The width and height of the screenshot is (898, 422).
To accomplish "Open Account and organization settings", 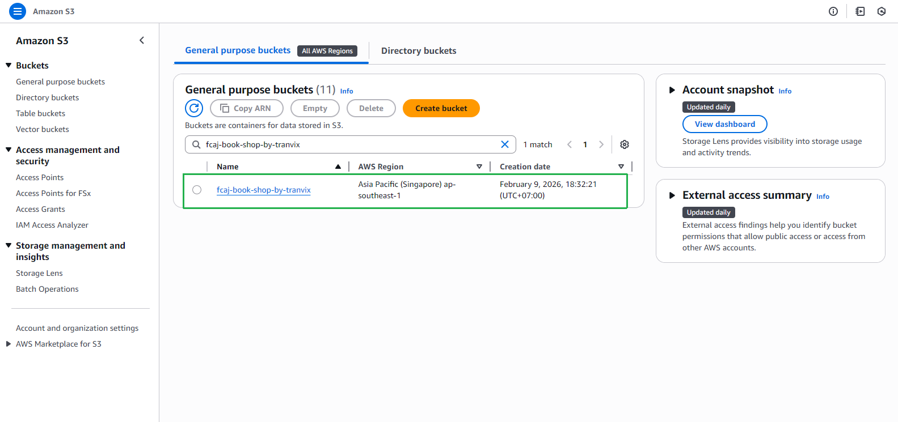I will (x=77, y=328).
